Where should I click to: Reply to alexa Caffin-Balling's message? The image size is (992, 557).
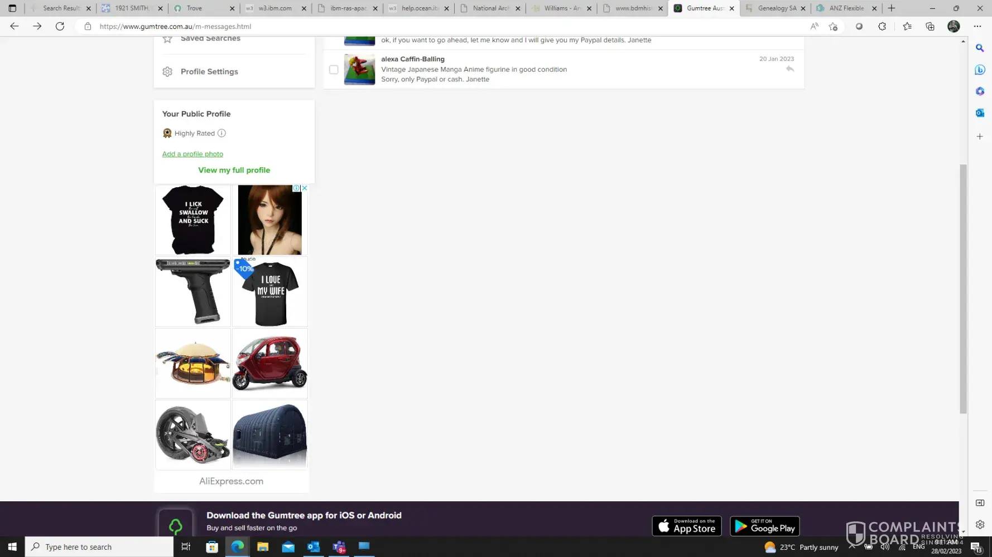(x=790, y=69)
